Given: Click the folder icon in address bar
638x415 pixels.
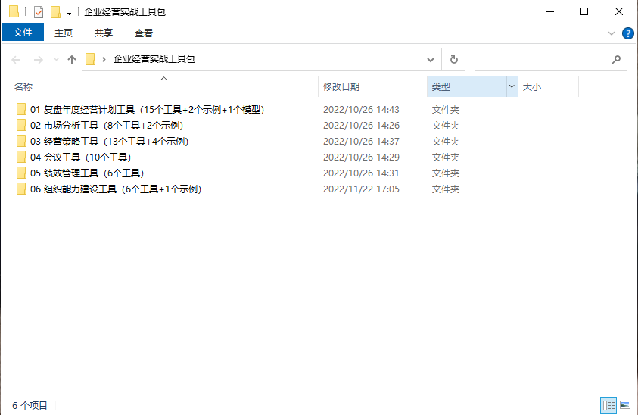Looking at the screenshot, I should click(x=91, y=60).
